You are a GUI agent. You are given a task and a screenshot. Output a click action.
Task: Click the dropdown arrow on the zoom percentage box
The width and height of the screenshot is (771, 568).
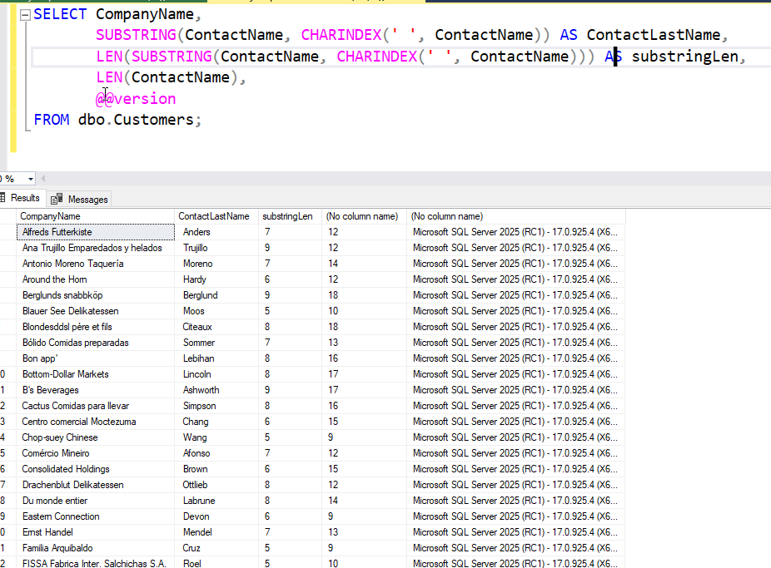tap(30, 178)
